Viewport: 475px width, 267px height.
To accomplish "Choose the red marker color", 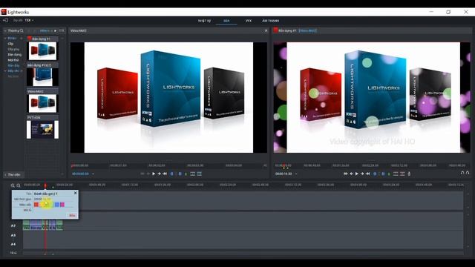I will (x=36, y=205).
